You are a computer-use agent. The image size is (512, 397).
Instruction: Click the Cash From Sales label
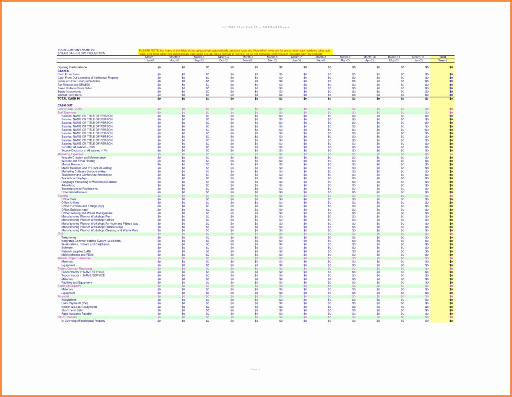click(69, 74)
